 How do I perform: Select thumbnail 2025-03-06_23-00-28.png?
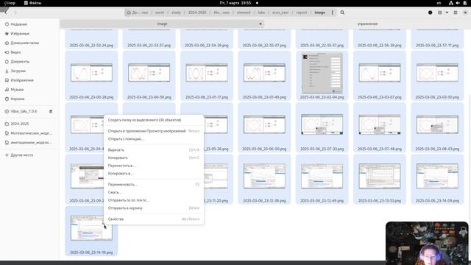tap(91, 76)
